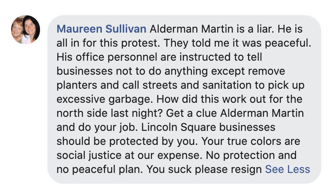This screenshot has width=334, height=194.
Task: Click the words "Your true colors are"
Action: point(251,141)
